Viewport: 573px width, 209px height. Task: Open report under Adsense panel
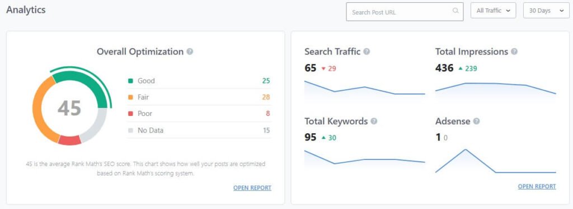click(x=537, y=186)
